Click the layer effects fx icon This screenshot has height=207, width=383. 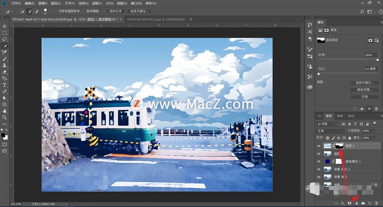pos(343,203)
